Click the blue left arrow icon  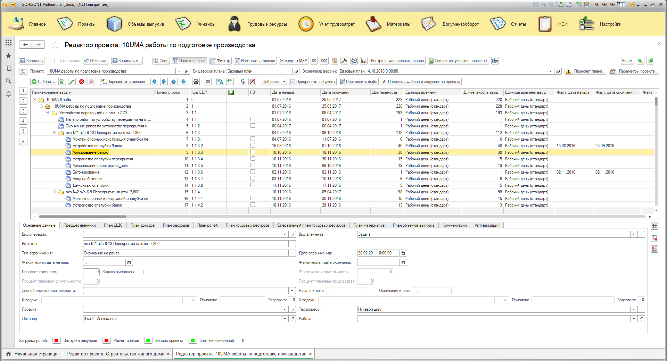[154, 82]
